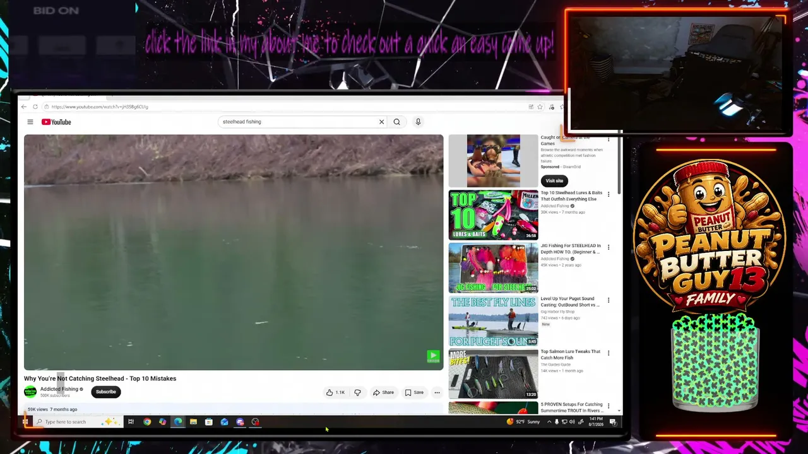Click Visit site on sponsored ad
Viewport: 808px width, 454px height.
(554, 180)
